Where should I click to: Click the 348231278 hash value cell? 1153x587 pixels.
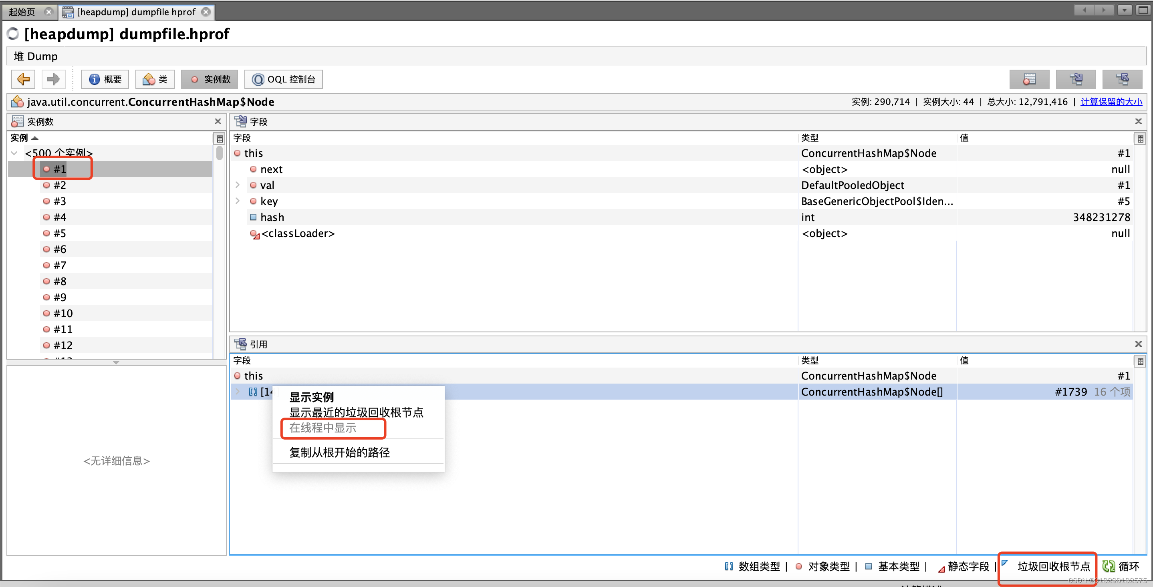[1045, 217]
